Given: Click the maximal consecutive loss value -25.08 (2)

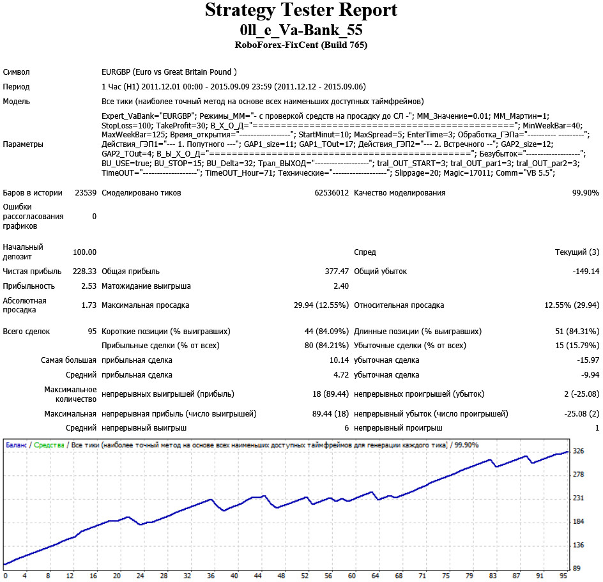Looking at the screenshot, I should coord(581,413).
